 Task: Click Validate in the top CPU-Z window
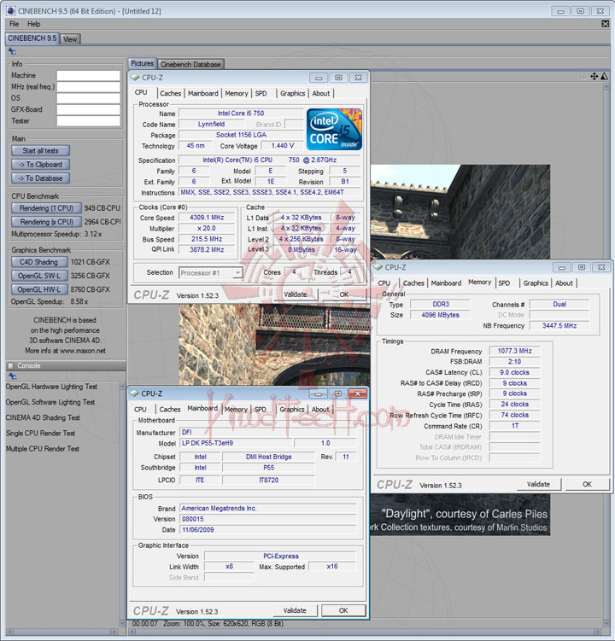point(295,294)
